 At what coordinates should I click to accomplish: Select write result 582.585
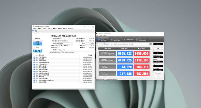pyautogui.click(x=142, y=74)
